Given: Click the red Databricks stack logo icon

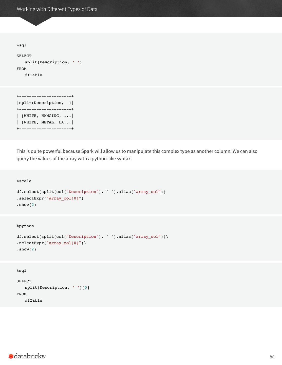Looking at the screenshot, I should coord(11,356).
